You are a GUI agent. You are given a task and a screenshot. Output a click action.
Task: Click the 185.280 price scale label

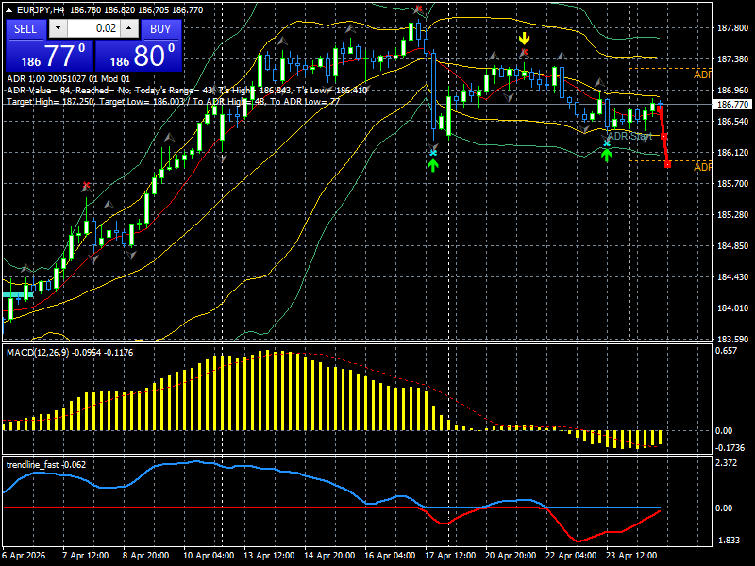(733, 215)
